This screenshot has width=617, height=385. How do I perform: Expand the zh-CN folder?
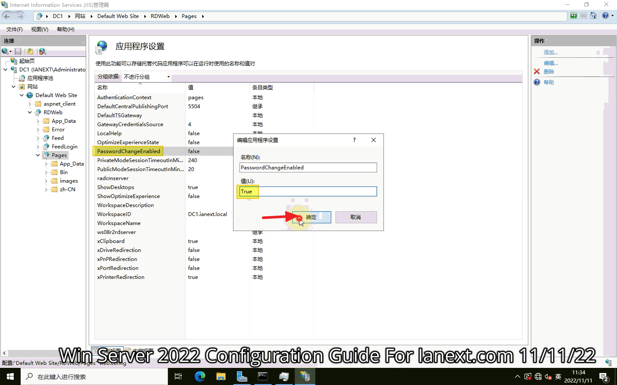pyautogui.click(x=46, y=189)
